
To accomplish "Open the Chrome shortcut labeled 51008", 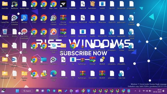I will 44,19.
